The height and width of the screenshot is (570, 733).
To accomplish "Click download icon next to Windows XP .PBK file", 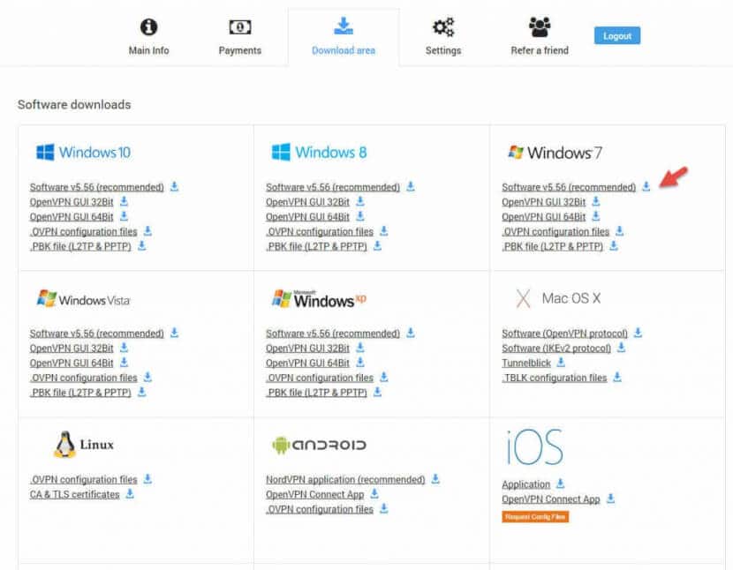I will click(377, 392).
